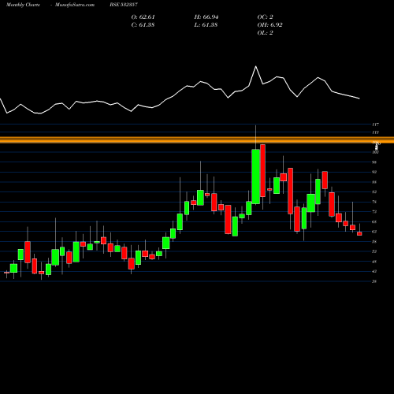Viewport: 394px width, 394px height.
Task: Click the tallest green candlestick body
Action: (x=255, y=177)
